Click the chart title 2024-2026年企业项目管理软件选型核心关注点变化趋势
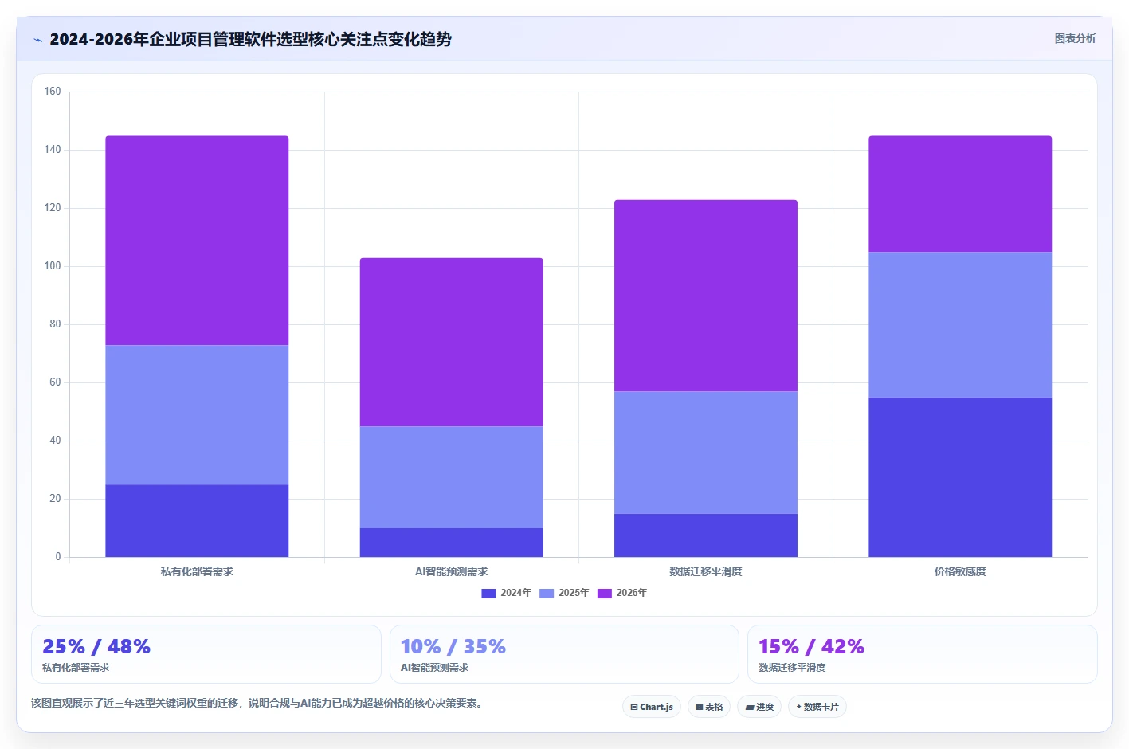Screen dimensions: 1129x749 [x=250, y=39]
